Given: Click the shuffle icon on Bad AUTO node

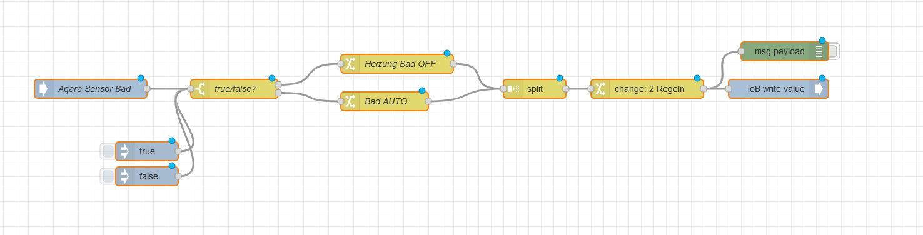Looking at the screenshot, I should (x=350, y=101).
